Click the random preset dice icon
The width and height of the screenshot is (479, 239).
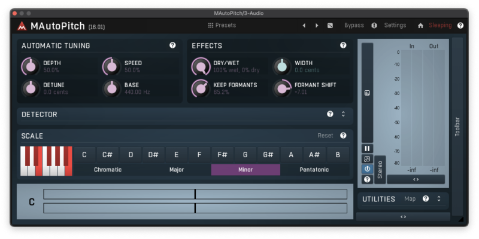330,26
